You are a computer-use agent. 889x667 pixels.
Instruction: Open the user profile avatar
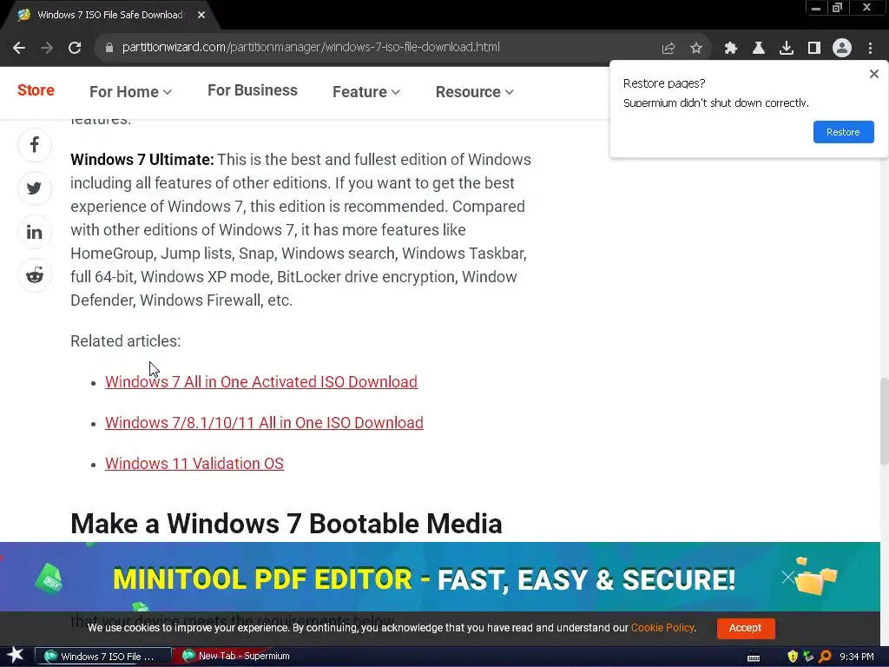point(842,48)
